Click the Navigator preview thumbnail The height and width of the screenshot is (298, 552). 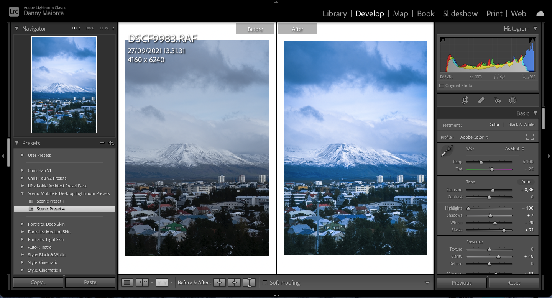pos(64,85)
